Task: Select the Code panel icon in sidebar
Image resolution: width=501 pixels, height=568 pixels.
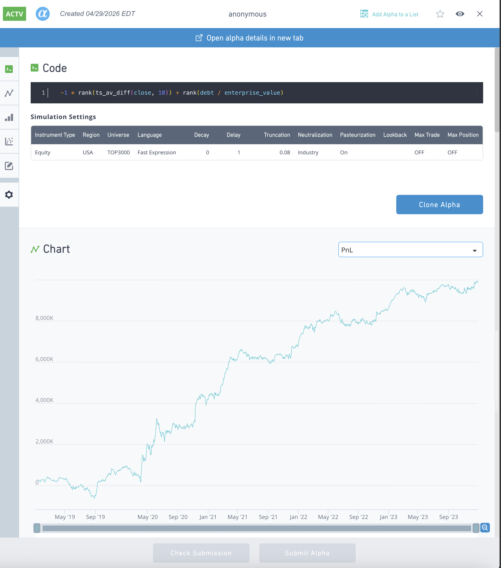Action: (x=9, y=69)
